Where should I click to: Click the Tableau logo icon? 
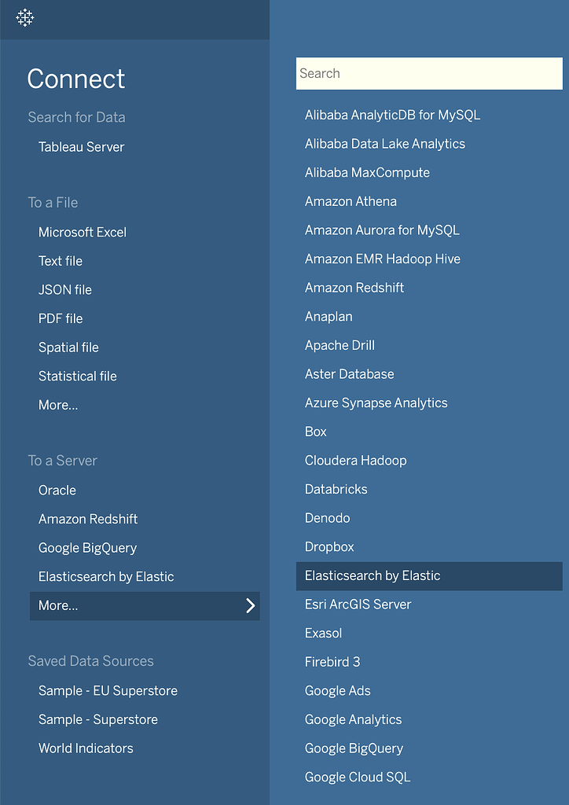24,17
